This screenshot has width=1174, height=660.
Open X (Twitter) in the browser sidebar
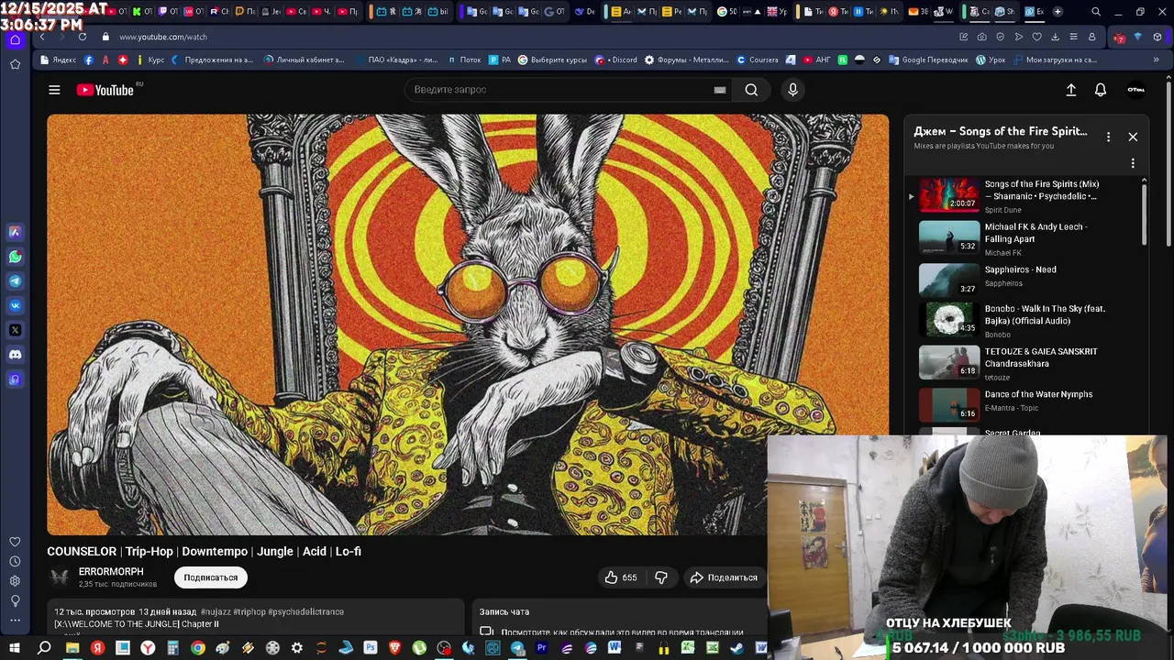click(x=15, y=330)
